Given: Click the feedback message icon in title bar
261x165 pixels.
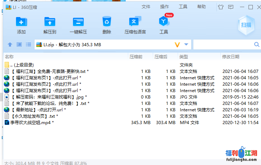Looking at the screenshot, I should [231, 7].
